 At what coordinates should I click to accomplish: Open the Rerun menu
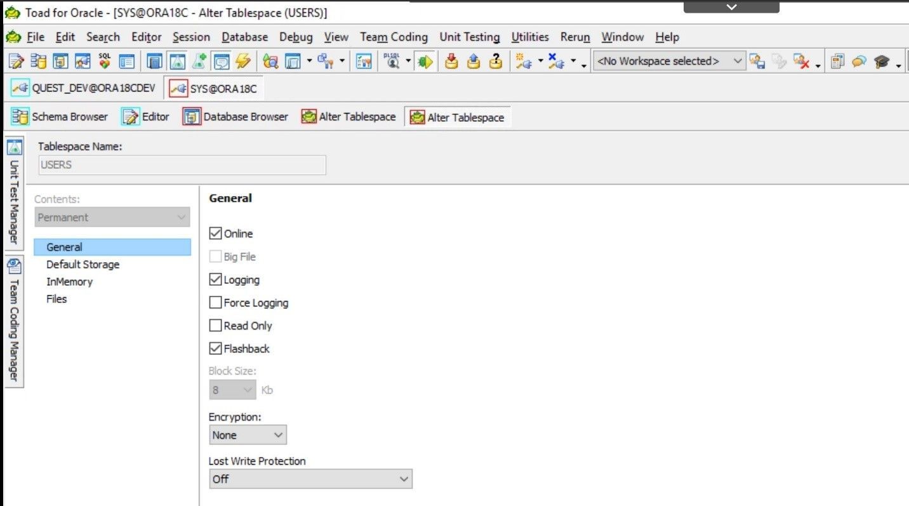575,37
